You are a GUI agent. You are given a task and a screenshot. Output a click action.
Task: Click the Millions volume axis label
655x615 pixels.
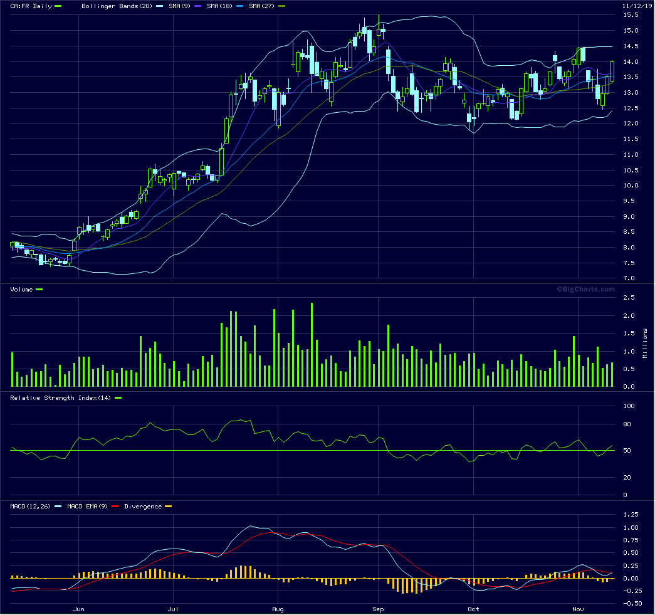[644, 343]
